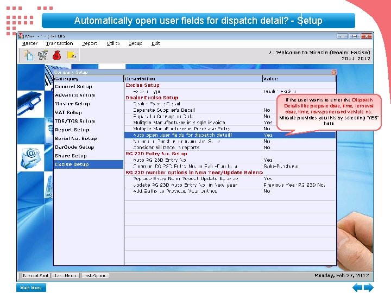The image size is (391, 293).
Task: Click the Description column header
Action: (193, 79)
